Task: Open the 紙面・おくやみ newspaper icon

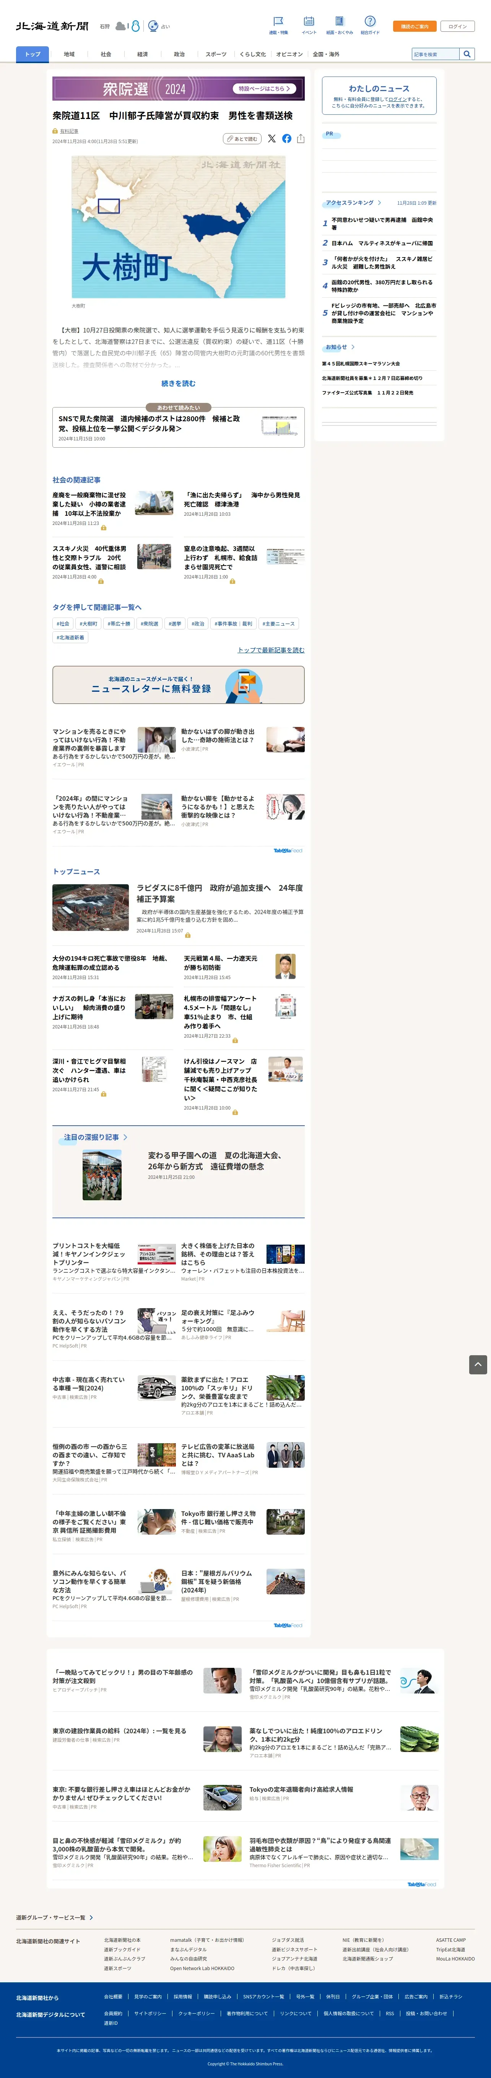Action: pos(340,22)
